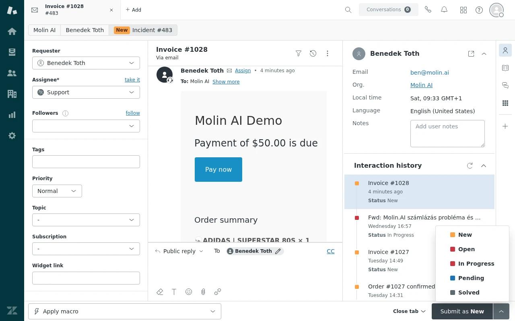Screen dimensions: 515x321
Task: Click the Tags input field
Action: (86, 162)
